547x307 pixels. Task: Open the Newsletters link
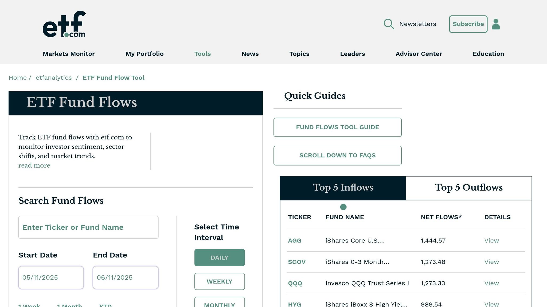pos(418,24)
